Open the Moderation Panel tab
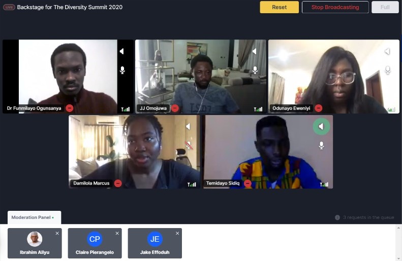This screenshot has width=402, height=261. 35,217
